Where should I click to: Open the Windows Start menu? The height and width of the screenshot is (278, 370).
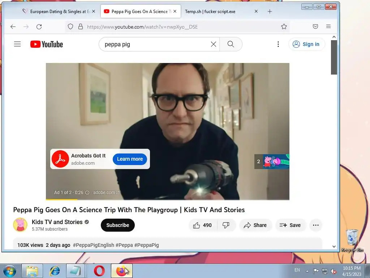point(9,271)
